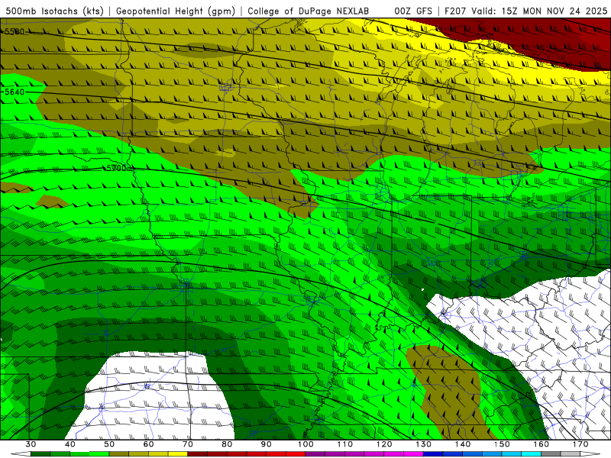Click the 60 knot color scale label

click(x=148, y=444)
